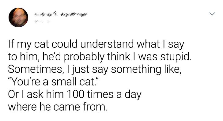
Task: Click the line starting "If my cat could"
Action: click(x=96, y=44)
